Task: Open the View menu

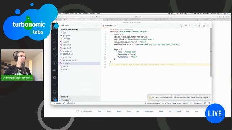Action: click(72, 14)
